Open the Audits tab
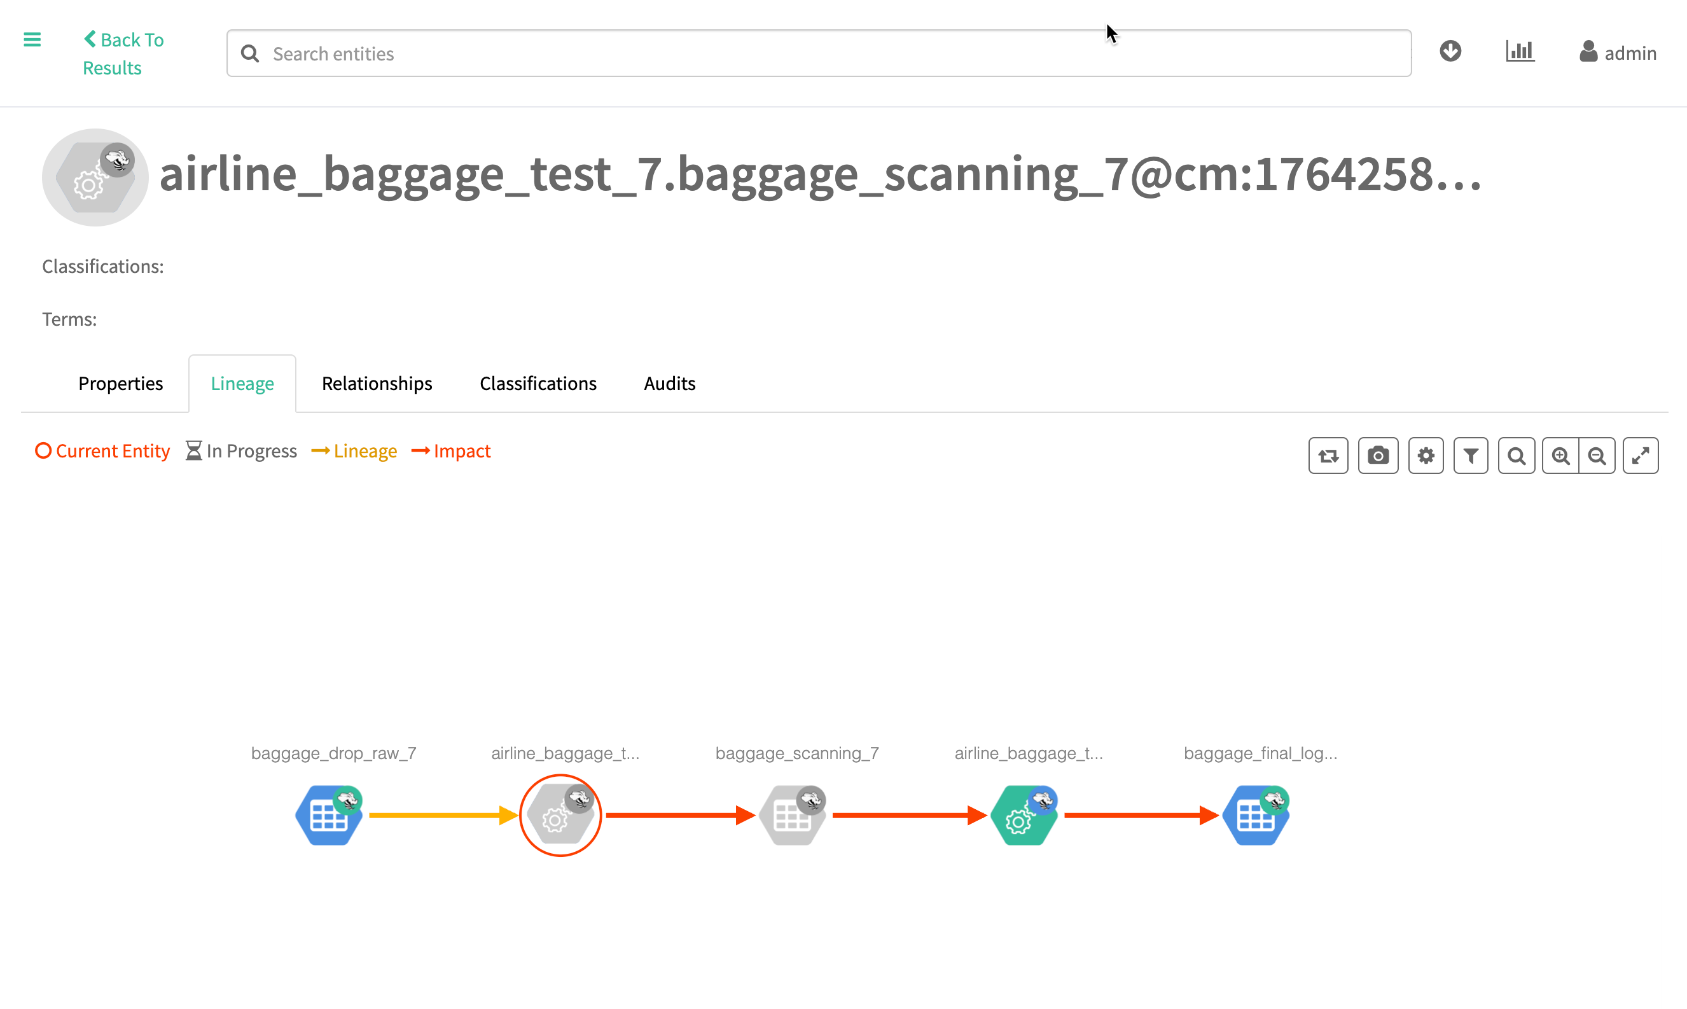This screenshot has width=1687, height=1009. point(669,384)
